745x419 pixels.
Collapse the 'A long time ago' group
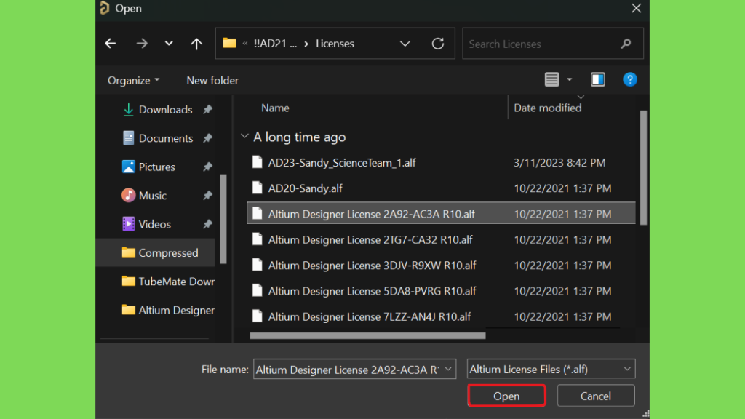click(244, 137)
